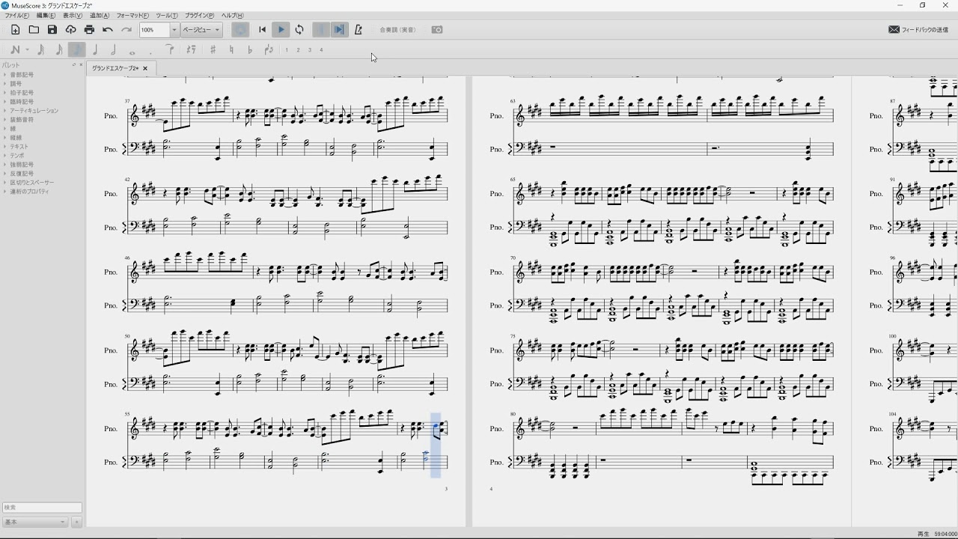
Task: Open the ページビュー view mode dropdown
Action: point(202,30)
